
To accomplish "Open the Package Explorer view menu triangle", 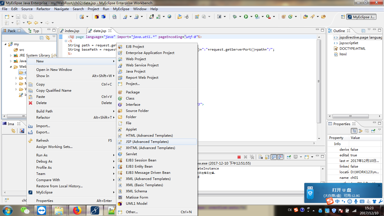I will tap(54, 37).
